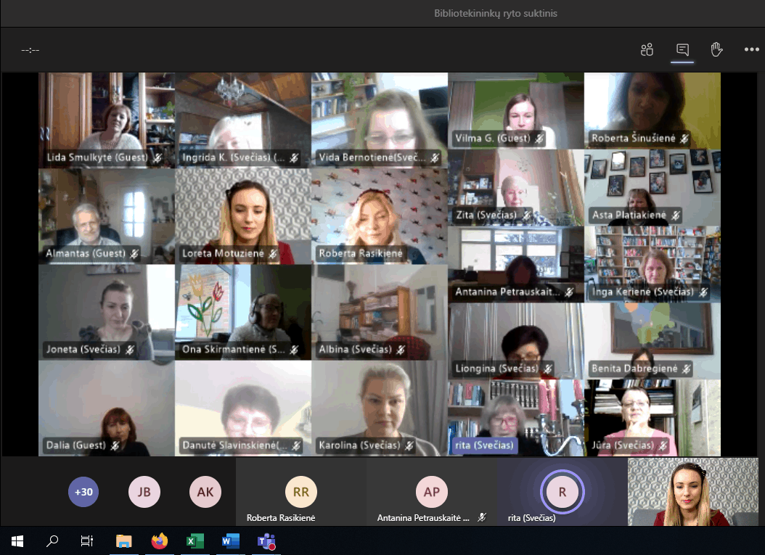Screen dimensions: 765x555
Task: Select the JB participant avatar
Action: point(144,492)
